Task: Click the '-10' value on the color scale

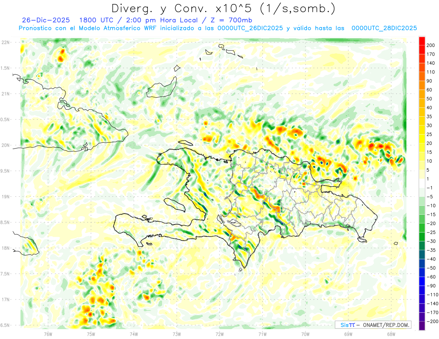Action: point(431,206)
